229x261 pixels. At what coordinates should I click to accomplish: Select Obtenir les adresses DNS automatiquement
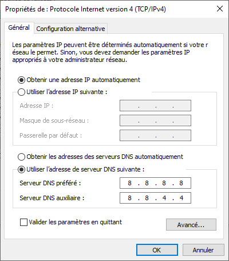click(x=21, y=157)
